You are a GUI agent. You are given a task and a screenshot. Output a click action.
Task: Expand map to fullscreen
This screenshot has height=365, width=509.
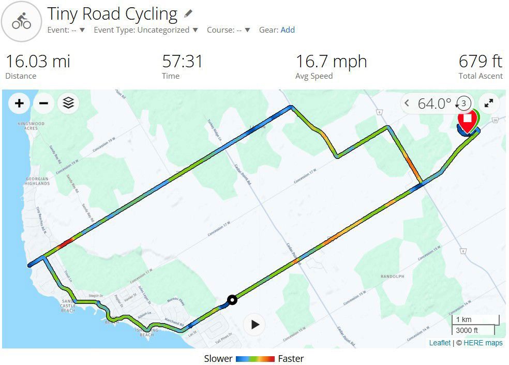[488, 104]
